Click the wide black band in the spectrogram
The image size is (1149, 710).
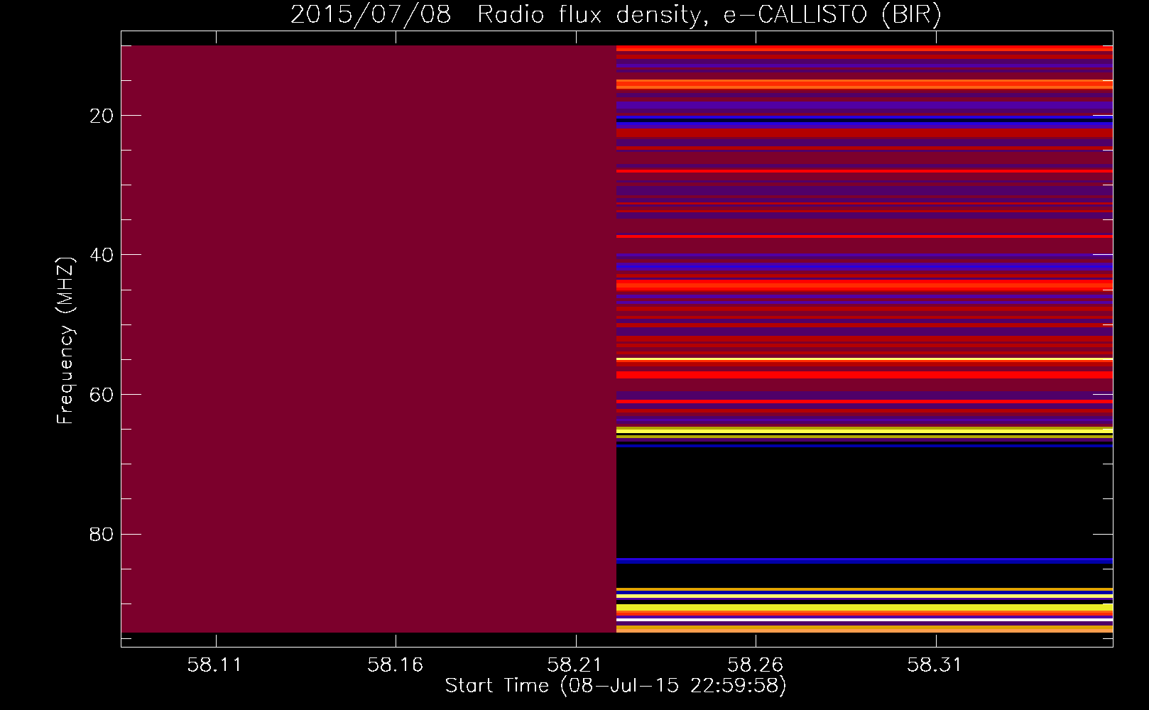pyautogui.click(x=864, y=502)
